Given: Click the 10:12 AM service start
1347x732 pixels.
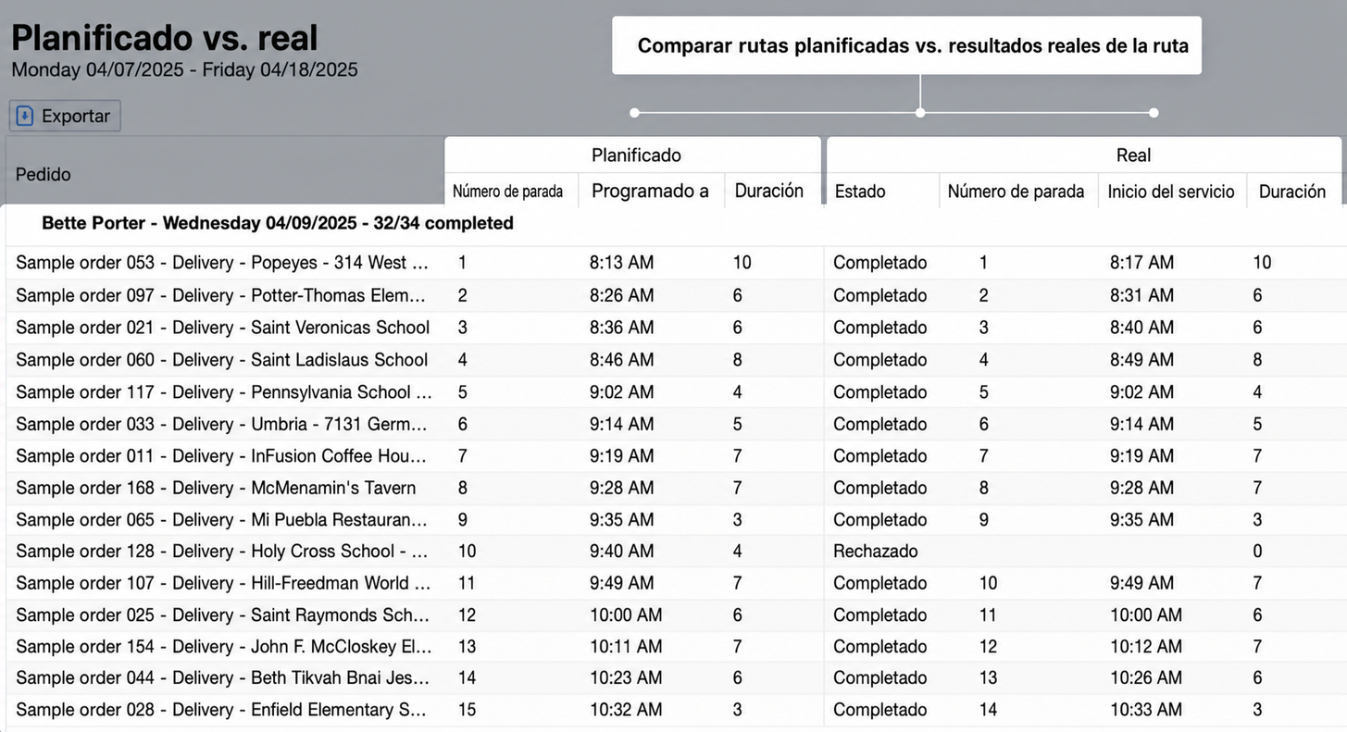Looking at the screenshot, I should tap(1146, 647).
